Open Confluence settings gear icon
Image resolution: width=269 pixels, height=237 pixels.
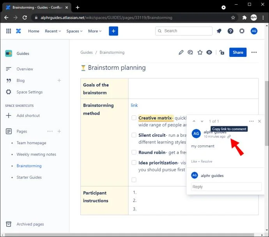pyautogui.click(x=242, y=31)
